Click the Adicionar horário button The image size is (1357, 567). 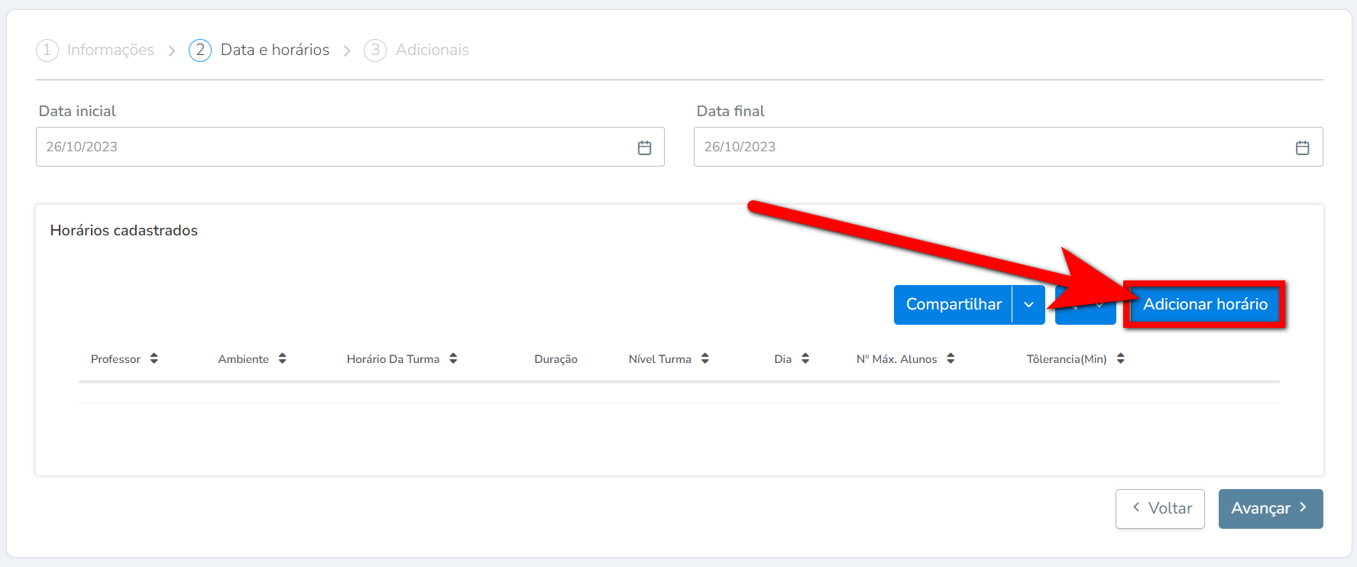pos(1205,305)
